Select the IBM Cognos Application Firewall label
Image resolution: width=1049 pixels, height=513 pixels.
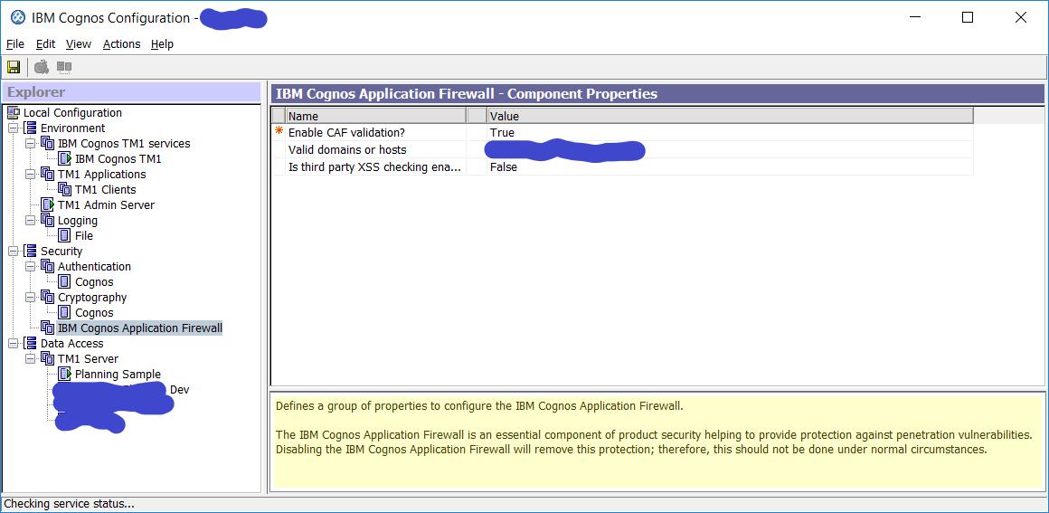[140, 328]
